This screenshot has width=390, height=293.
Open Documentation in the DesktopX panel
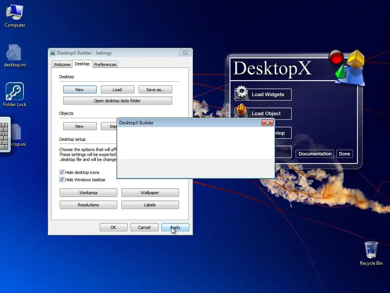pos(315,154)
